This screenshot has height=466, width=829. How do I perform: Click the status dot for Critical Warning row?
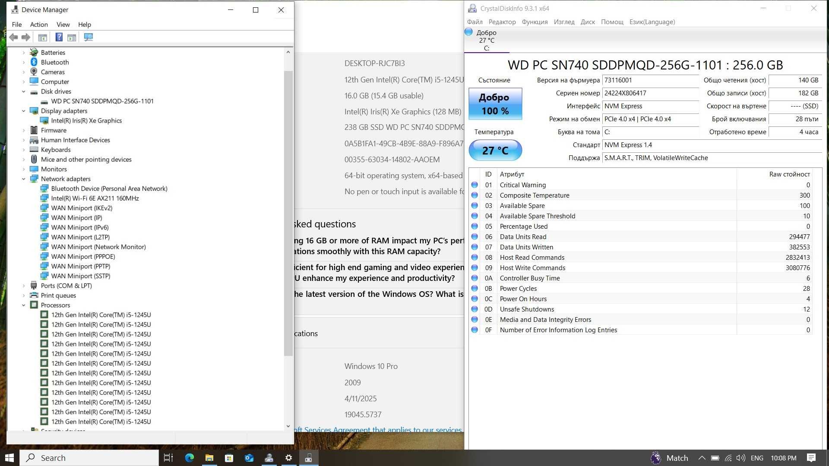point(475,185)
